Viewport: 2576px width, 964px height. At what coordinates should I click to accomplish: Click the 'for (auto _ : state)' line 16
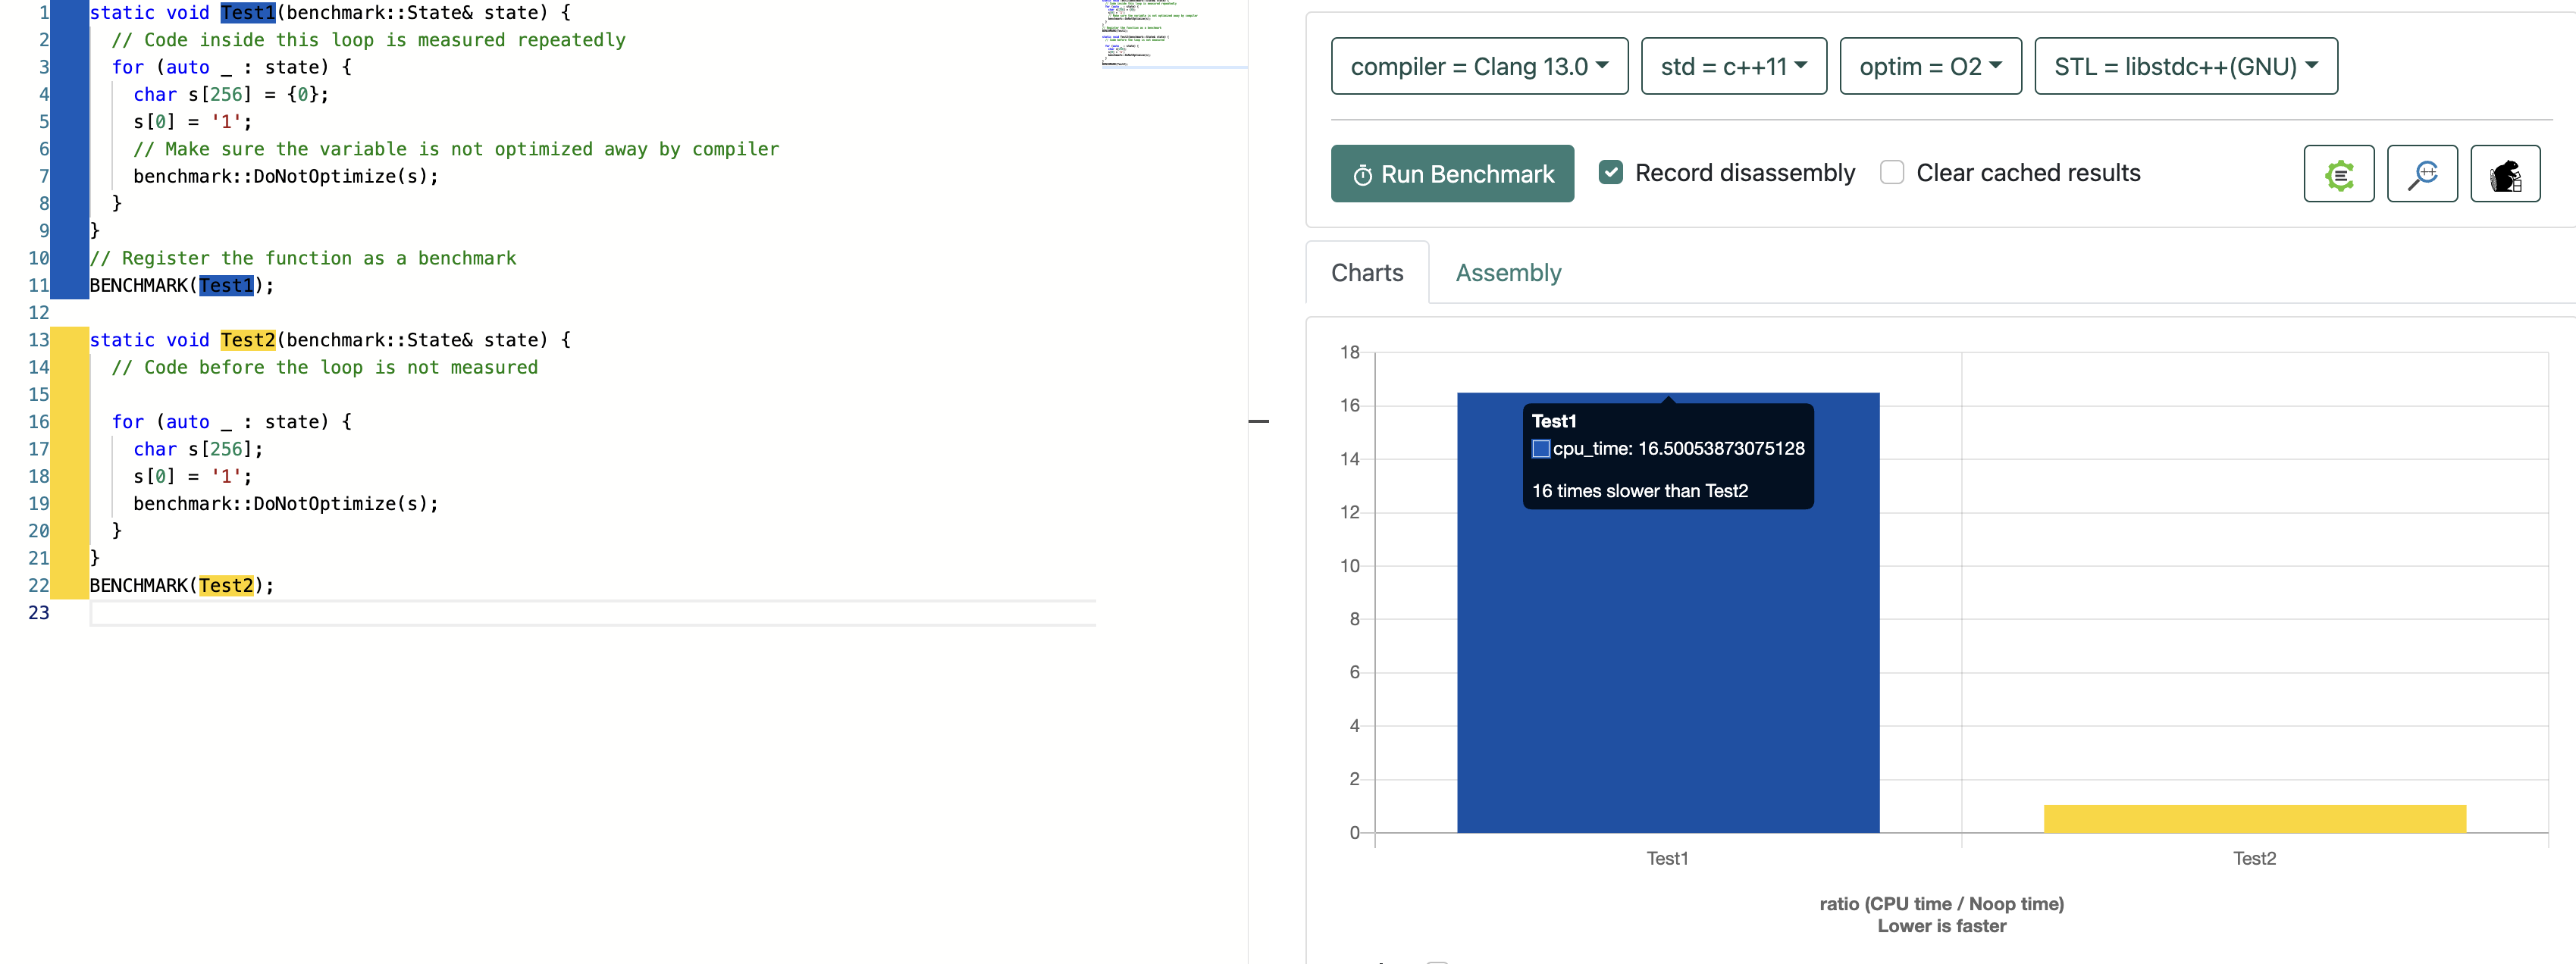click(231, 423)
